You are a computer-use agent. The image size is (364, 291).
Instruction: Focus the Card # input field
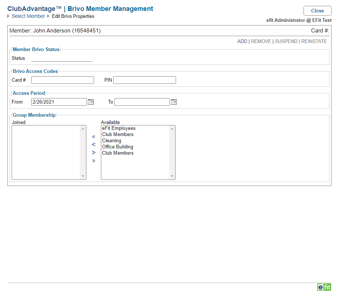click(x=63, y=80)
